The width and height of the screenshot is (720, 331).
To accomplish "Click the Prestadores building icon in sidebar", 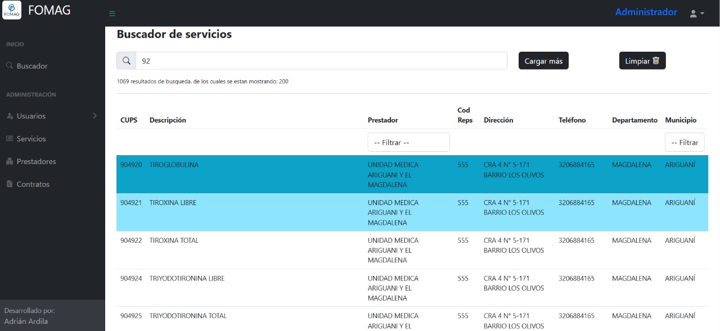I will 10,161.
